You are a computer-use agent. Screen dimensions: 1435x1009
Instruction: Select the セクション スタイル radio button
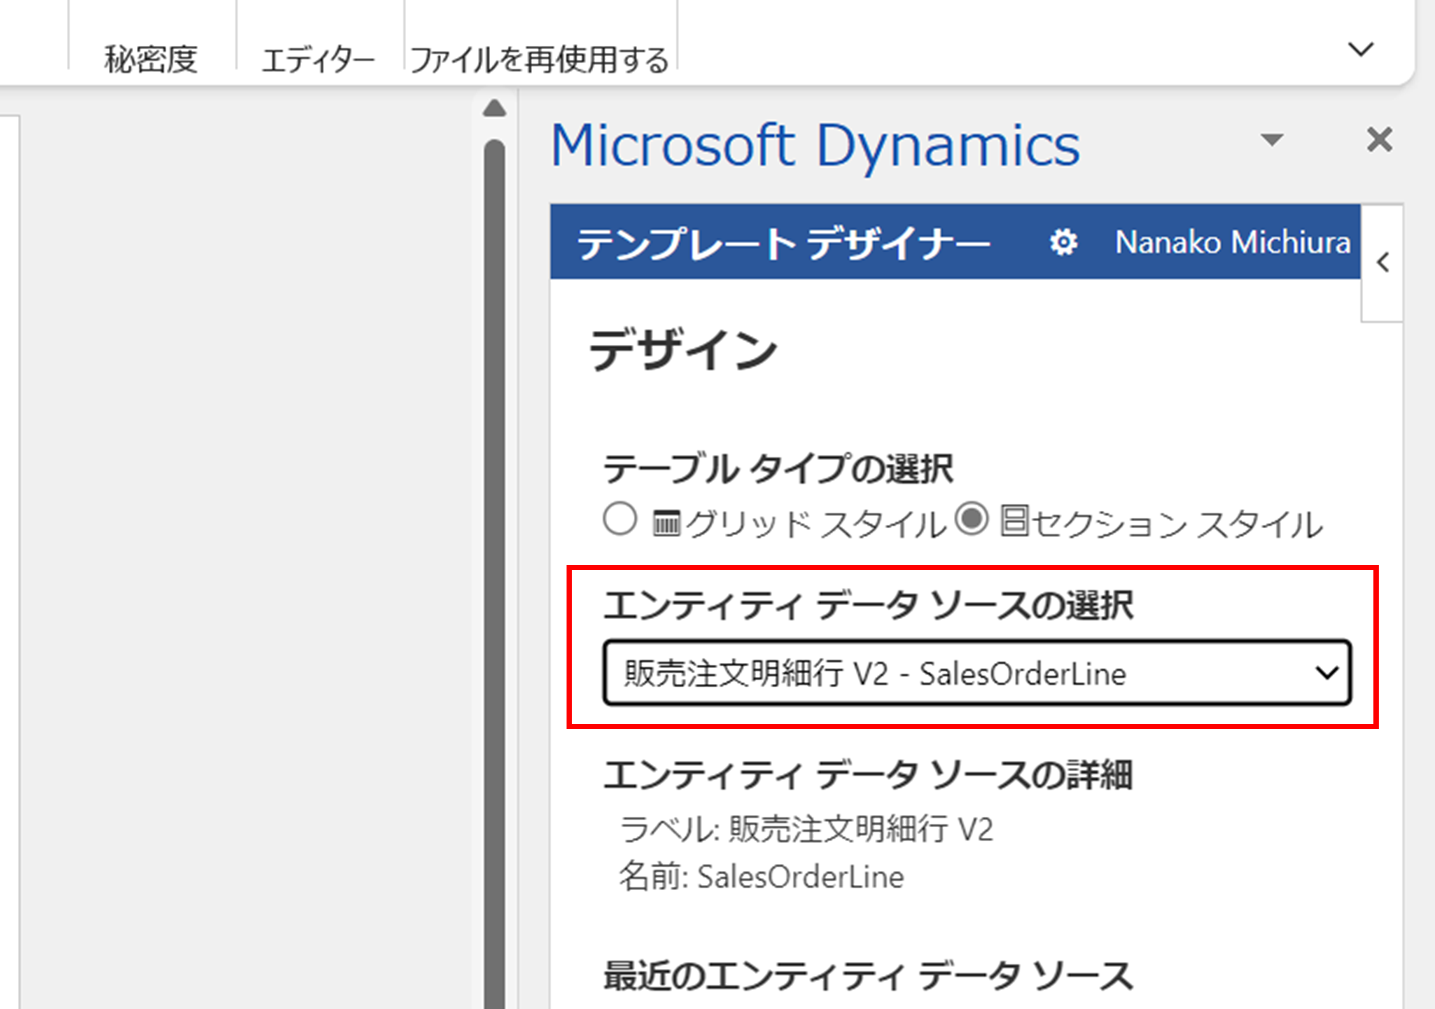(972, 519)
